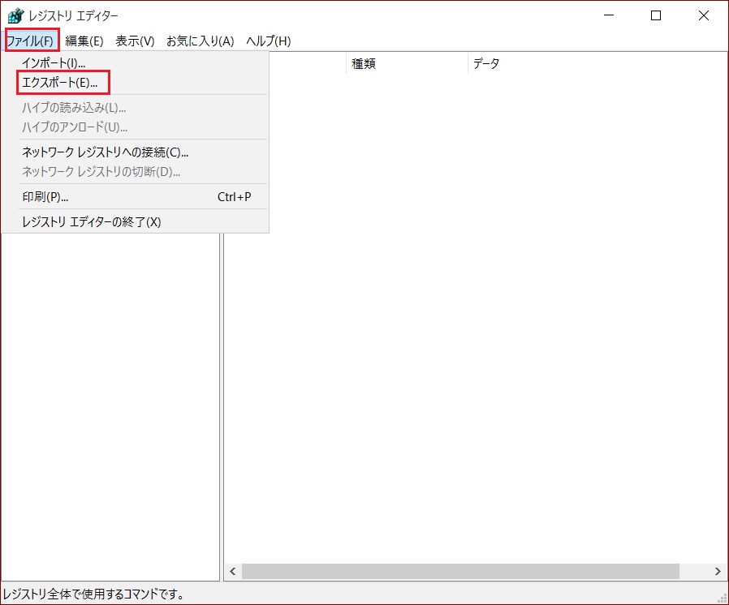Image resolution: width=729 pixels, height=605 pixels.
Task: Open the ヘルプ(H) menu
Action: pos(268,41)
